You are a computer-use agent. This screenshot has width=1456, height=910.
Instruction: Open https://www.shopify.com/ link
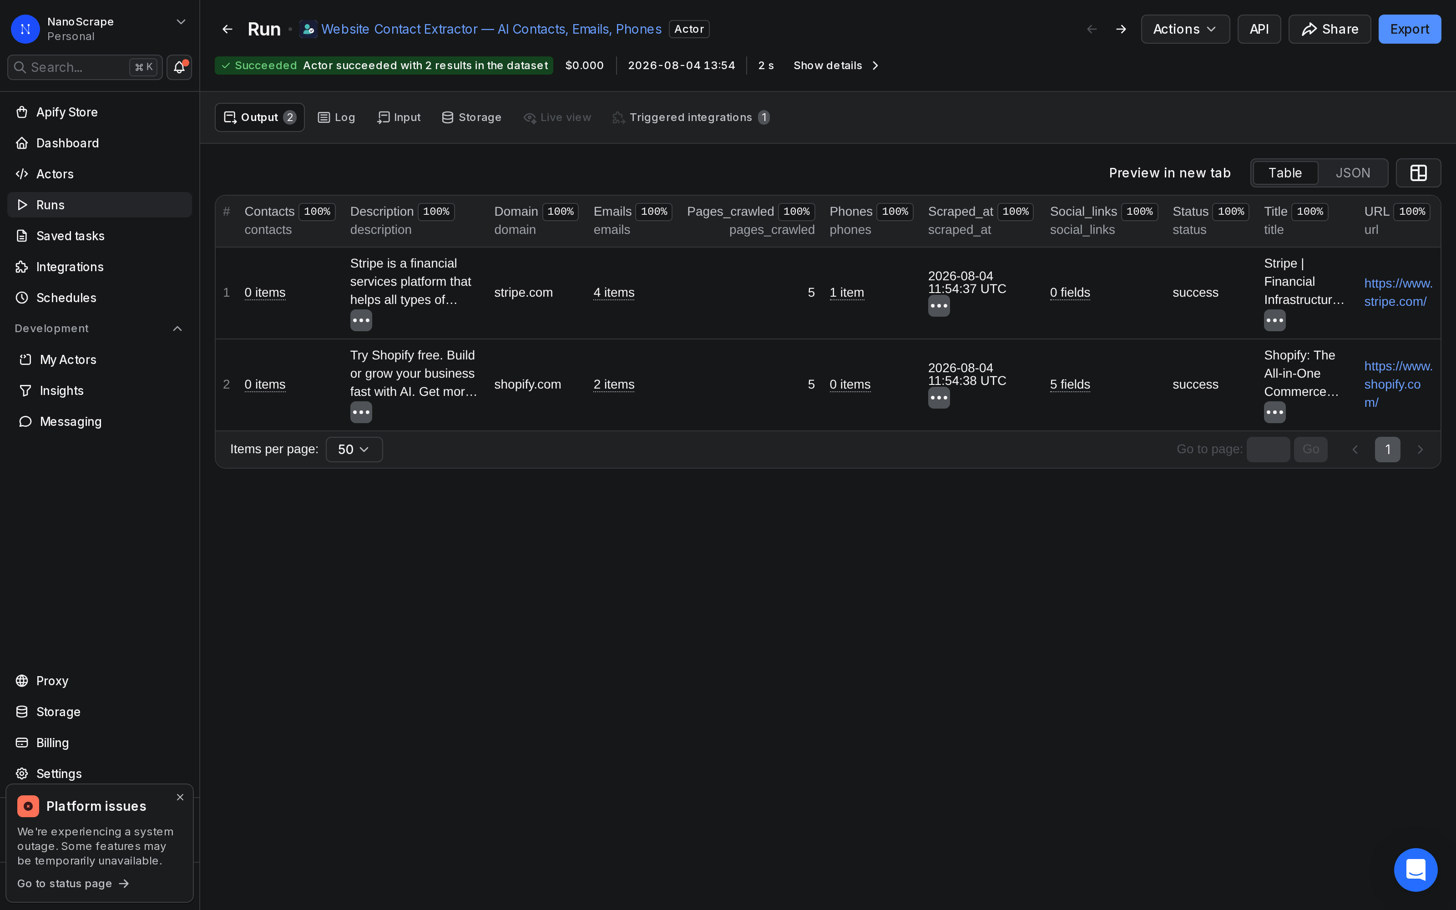(x=1398, y=384)
